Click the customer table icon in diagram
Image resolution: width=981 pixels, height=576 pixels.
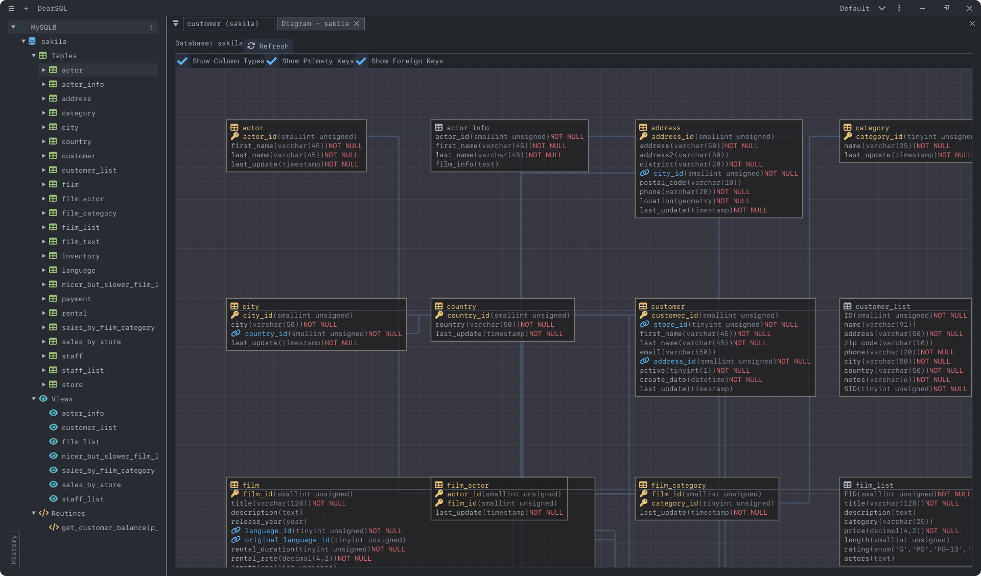coord(643,306)
